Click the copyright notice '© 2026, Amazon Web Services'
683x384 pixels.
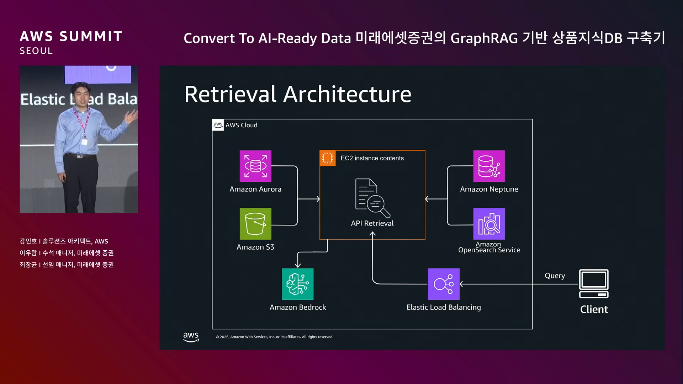coord(274,337)
